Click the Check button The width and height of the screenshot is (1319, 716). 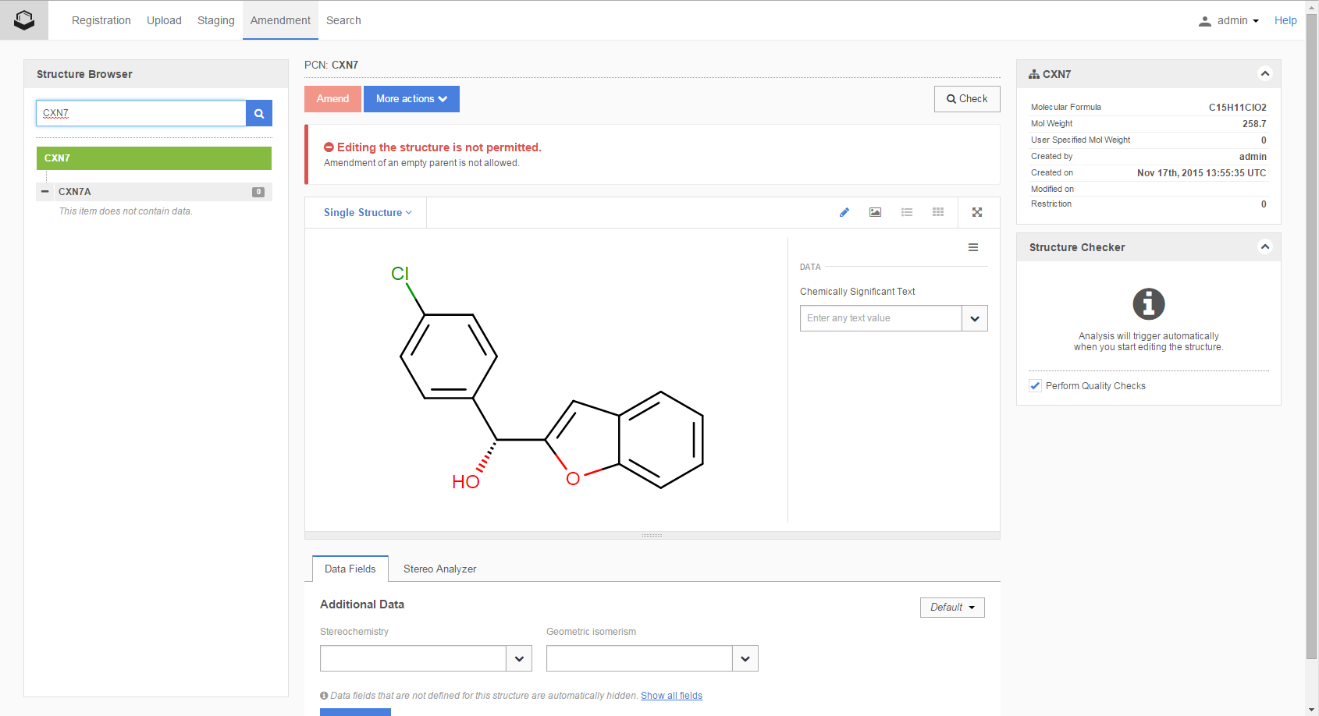pyautogui.click(x=966, y=99)
